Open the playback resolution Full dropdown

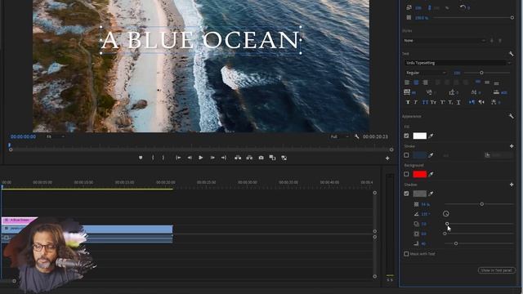(x=340, y=136)
